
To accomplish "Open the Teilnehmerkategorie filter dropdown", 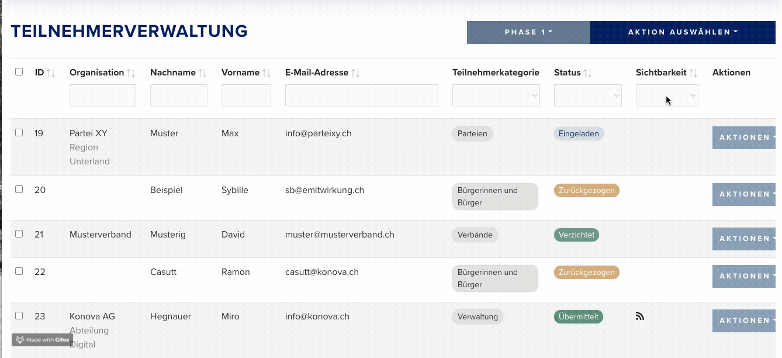I will [x=496, y=95].
